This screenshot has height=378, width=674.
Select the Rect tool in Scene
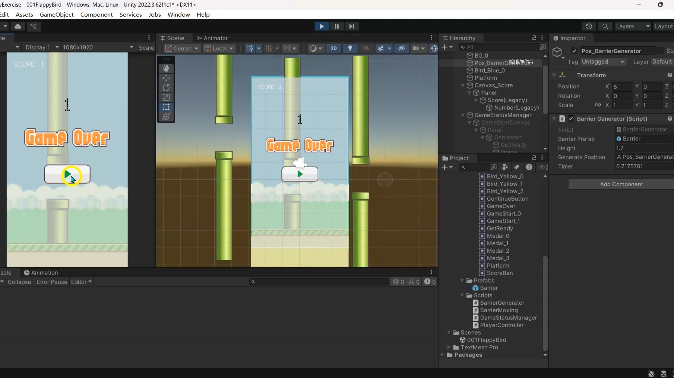tap(166, 107)
